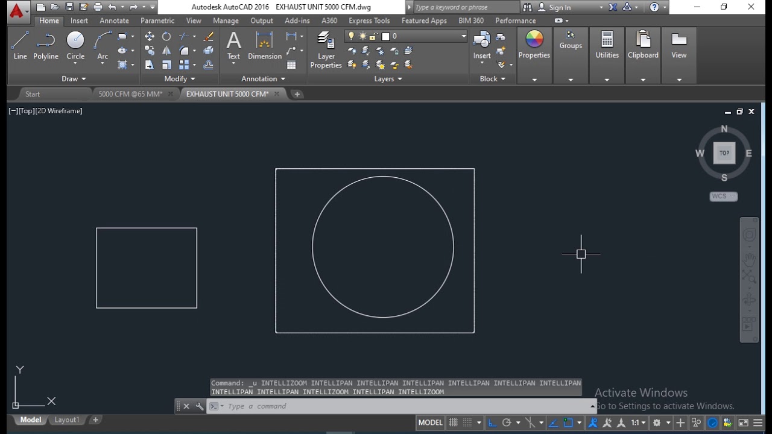Select the Scale tool
The image size is (772, 434).
pos(166,64)
